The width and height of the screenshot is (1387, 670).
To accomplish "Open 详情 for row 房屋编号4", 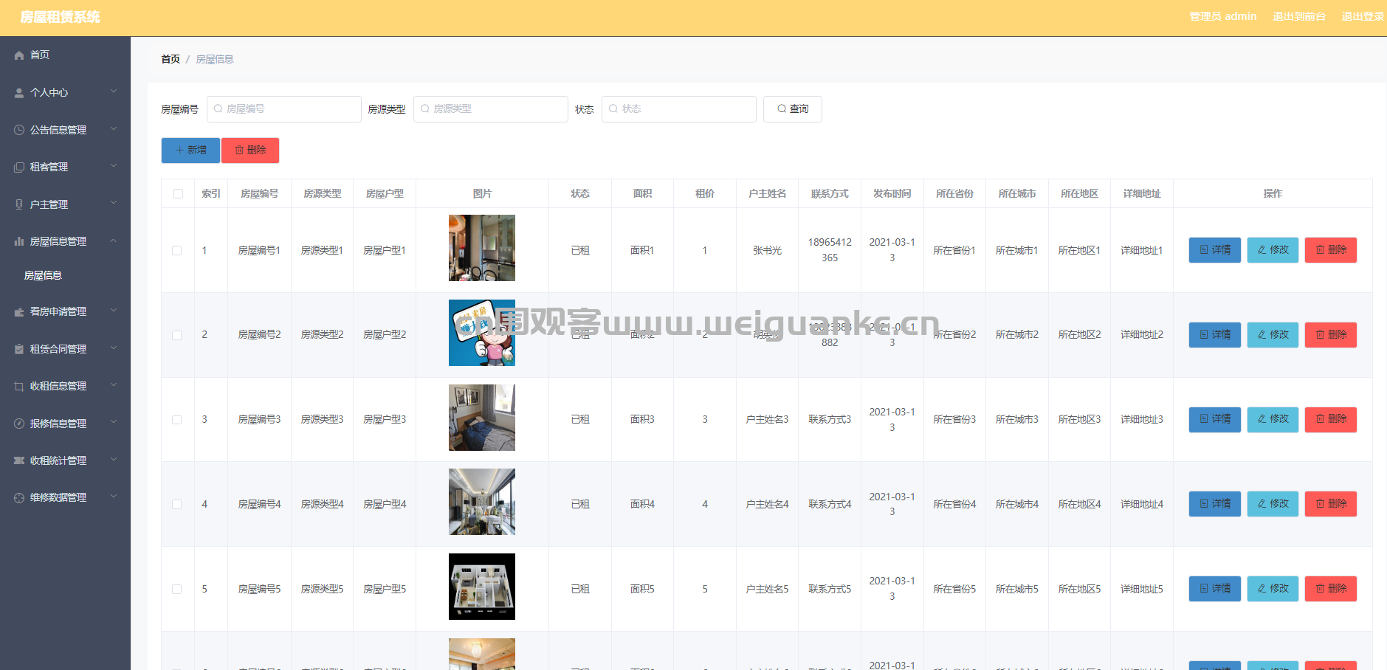I will tap(1215, 504).
